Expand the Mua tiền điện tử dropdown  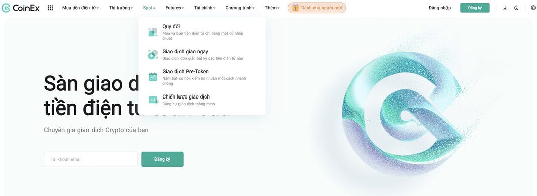[x=80, y=8]
